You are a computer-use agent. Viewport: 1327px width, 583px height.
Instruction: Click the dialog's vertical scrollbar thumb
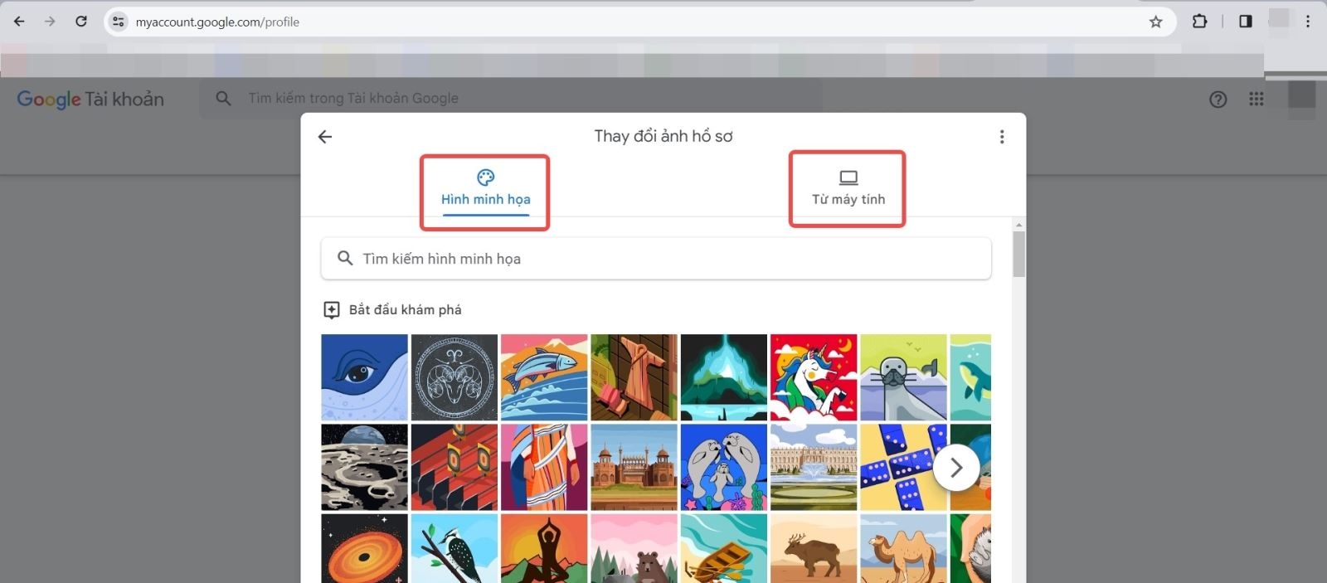click(1019, 255)
